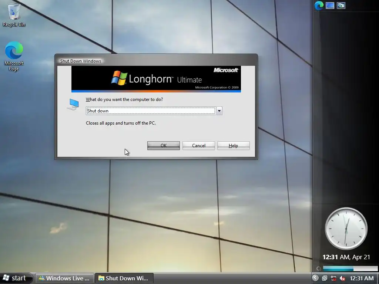Click the Longhorn Ultimate banner image
The image size is (379, 284).
(x=156, y=79)
